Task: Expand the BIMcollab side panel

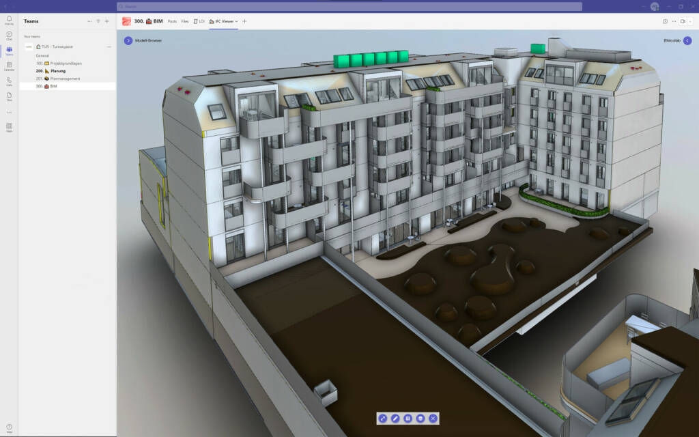Action: point(687,40)
